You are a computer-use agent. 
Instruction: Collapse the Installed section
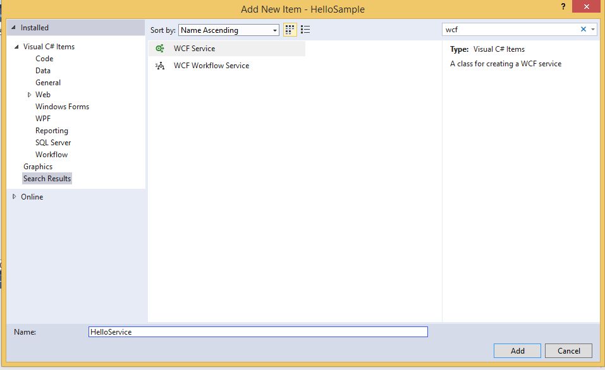tap(13, 28)
